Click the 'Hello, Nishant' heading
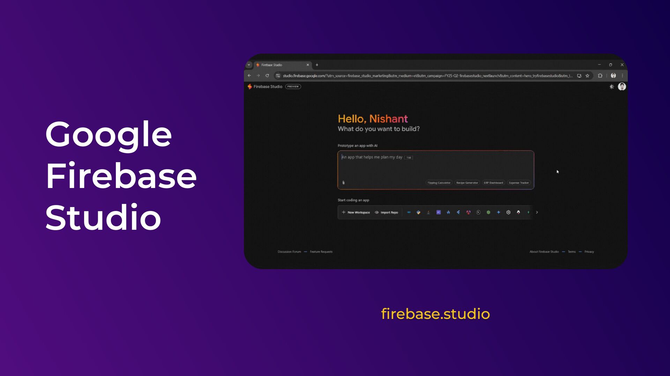The width and height of the screenshot is (670, 376). [x=373, y=119]
